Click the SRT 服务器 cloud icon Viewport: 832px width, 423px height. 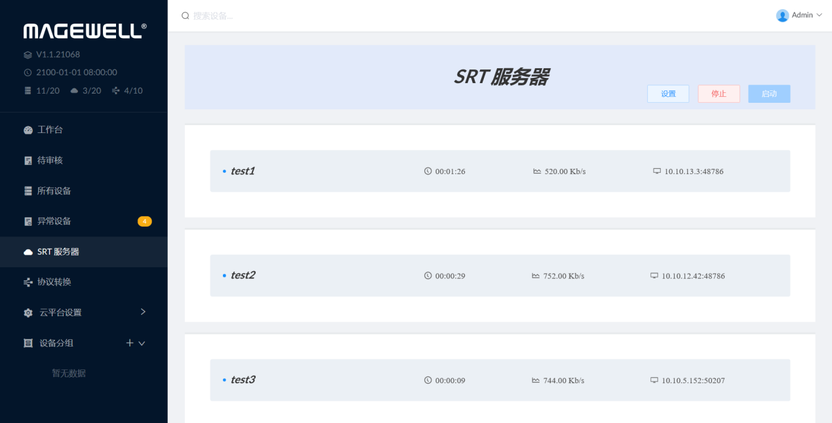coord(28,251)
